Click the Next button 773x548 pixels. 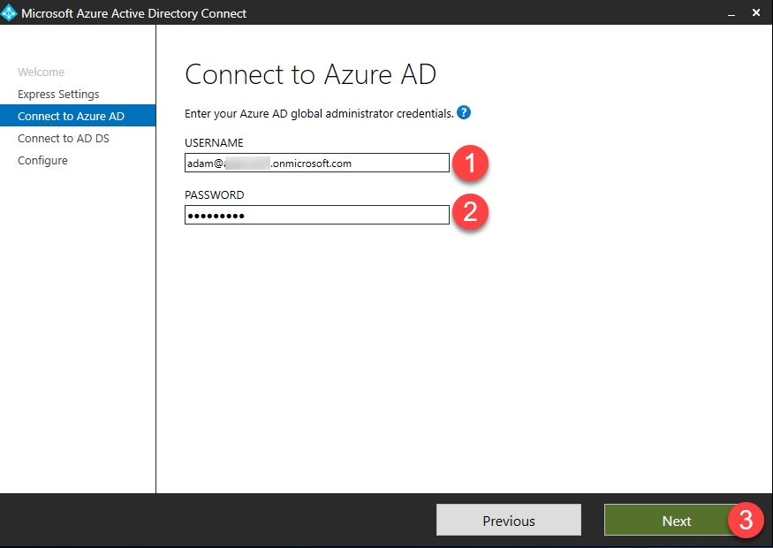coord(676,520)
